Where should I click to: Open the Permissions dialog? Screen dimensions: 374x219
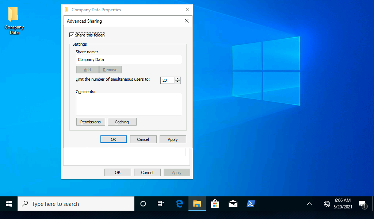point(91,122)
